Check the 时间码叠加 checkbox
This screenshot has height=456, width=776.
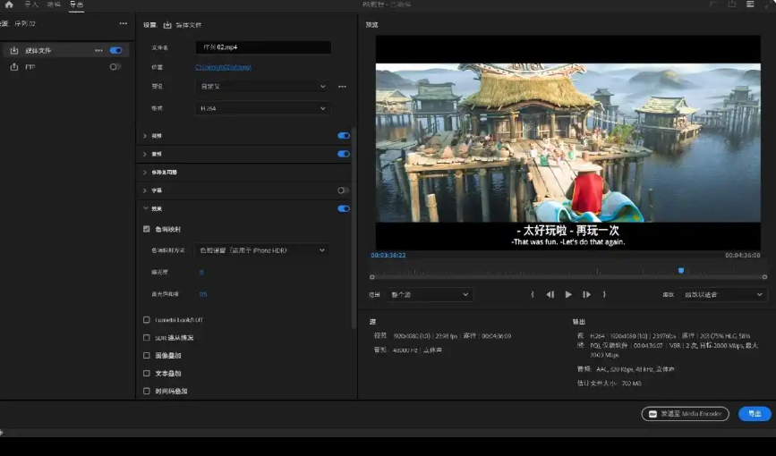pyautogui.click(x=147, y=391)
